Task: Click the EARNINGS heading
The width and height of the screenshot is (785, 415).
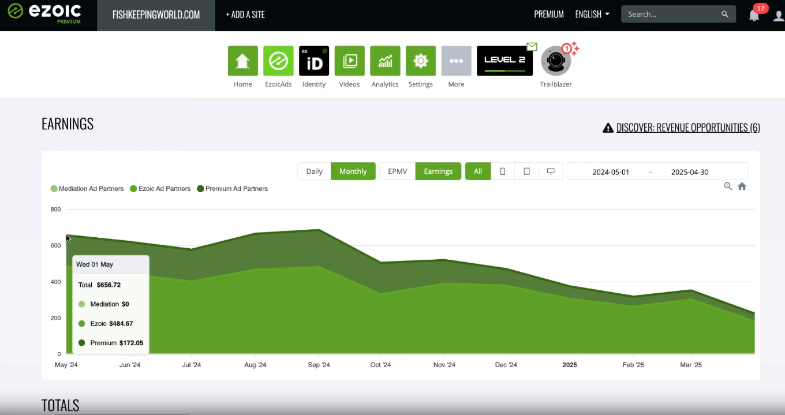Action: click(68, 124)
